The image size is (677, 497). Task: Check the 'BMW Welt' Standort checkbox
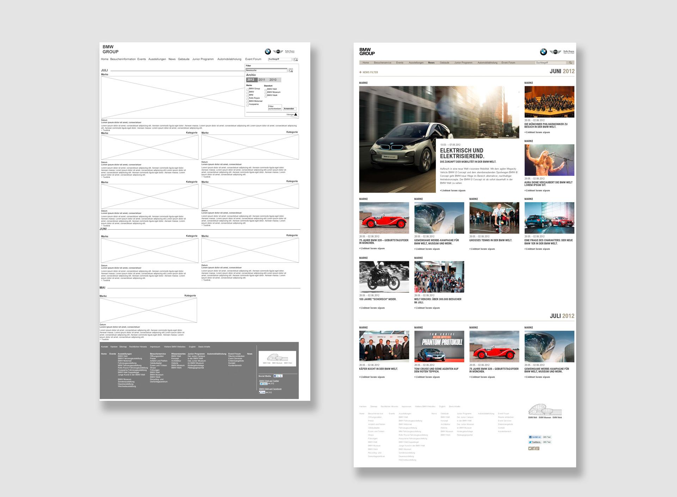pos(266,89)
